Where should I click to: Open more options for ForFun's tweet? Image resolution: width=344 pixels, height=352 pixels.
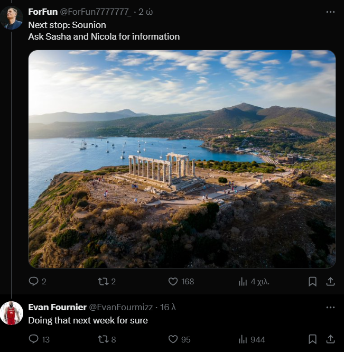[x=330, y=12]
